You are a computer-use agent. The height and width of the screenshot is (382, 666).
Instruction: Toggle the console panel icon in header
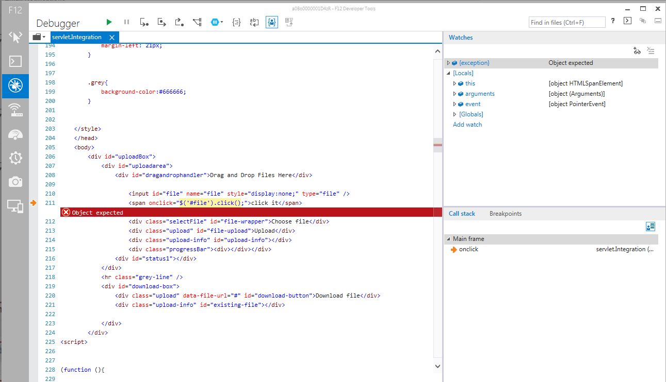pyautogui.click(x=627, y=21)
